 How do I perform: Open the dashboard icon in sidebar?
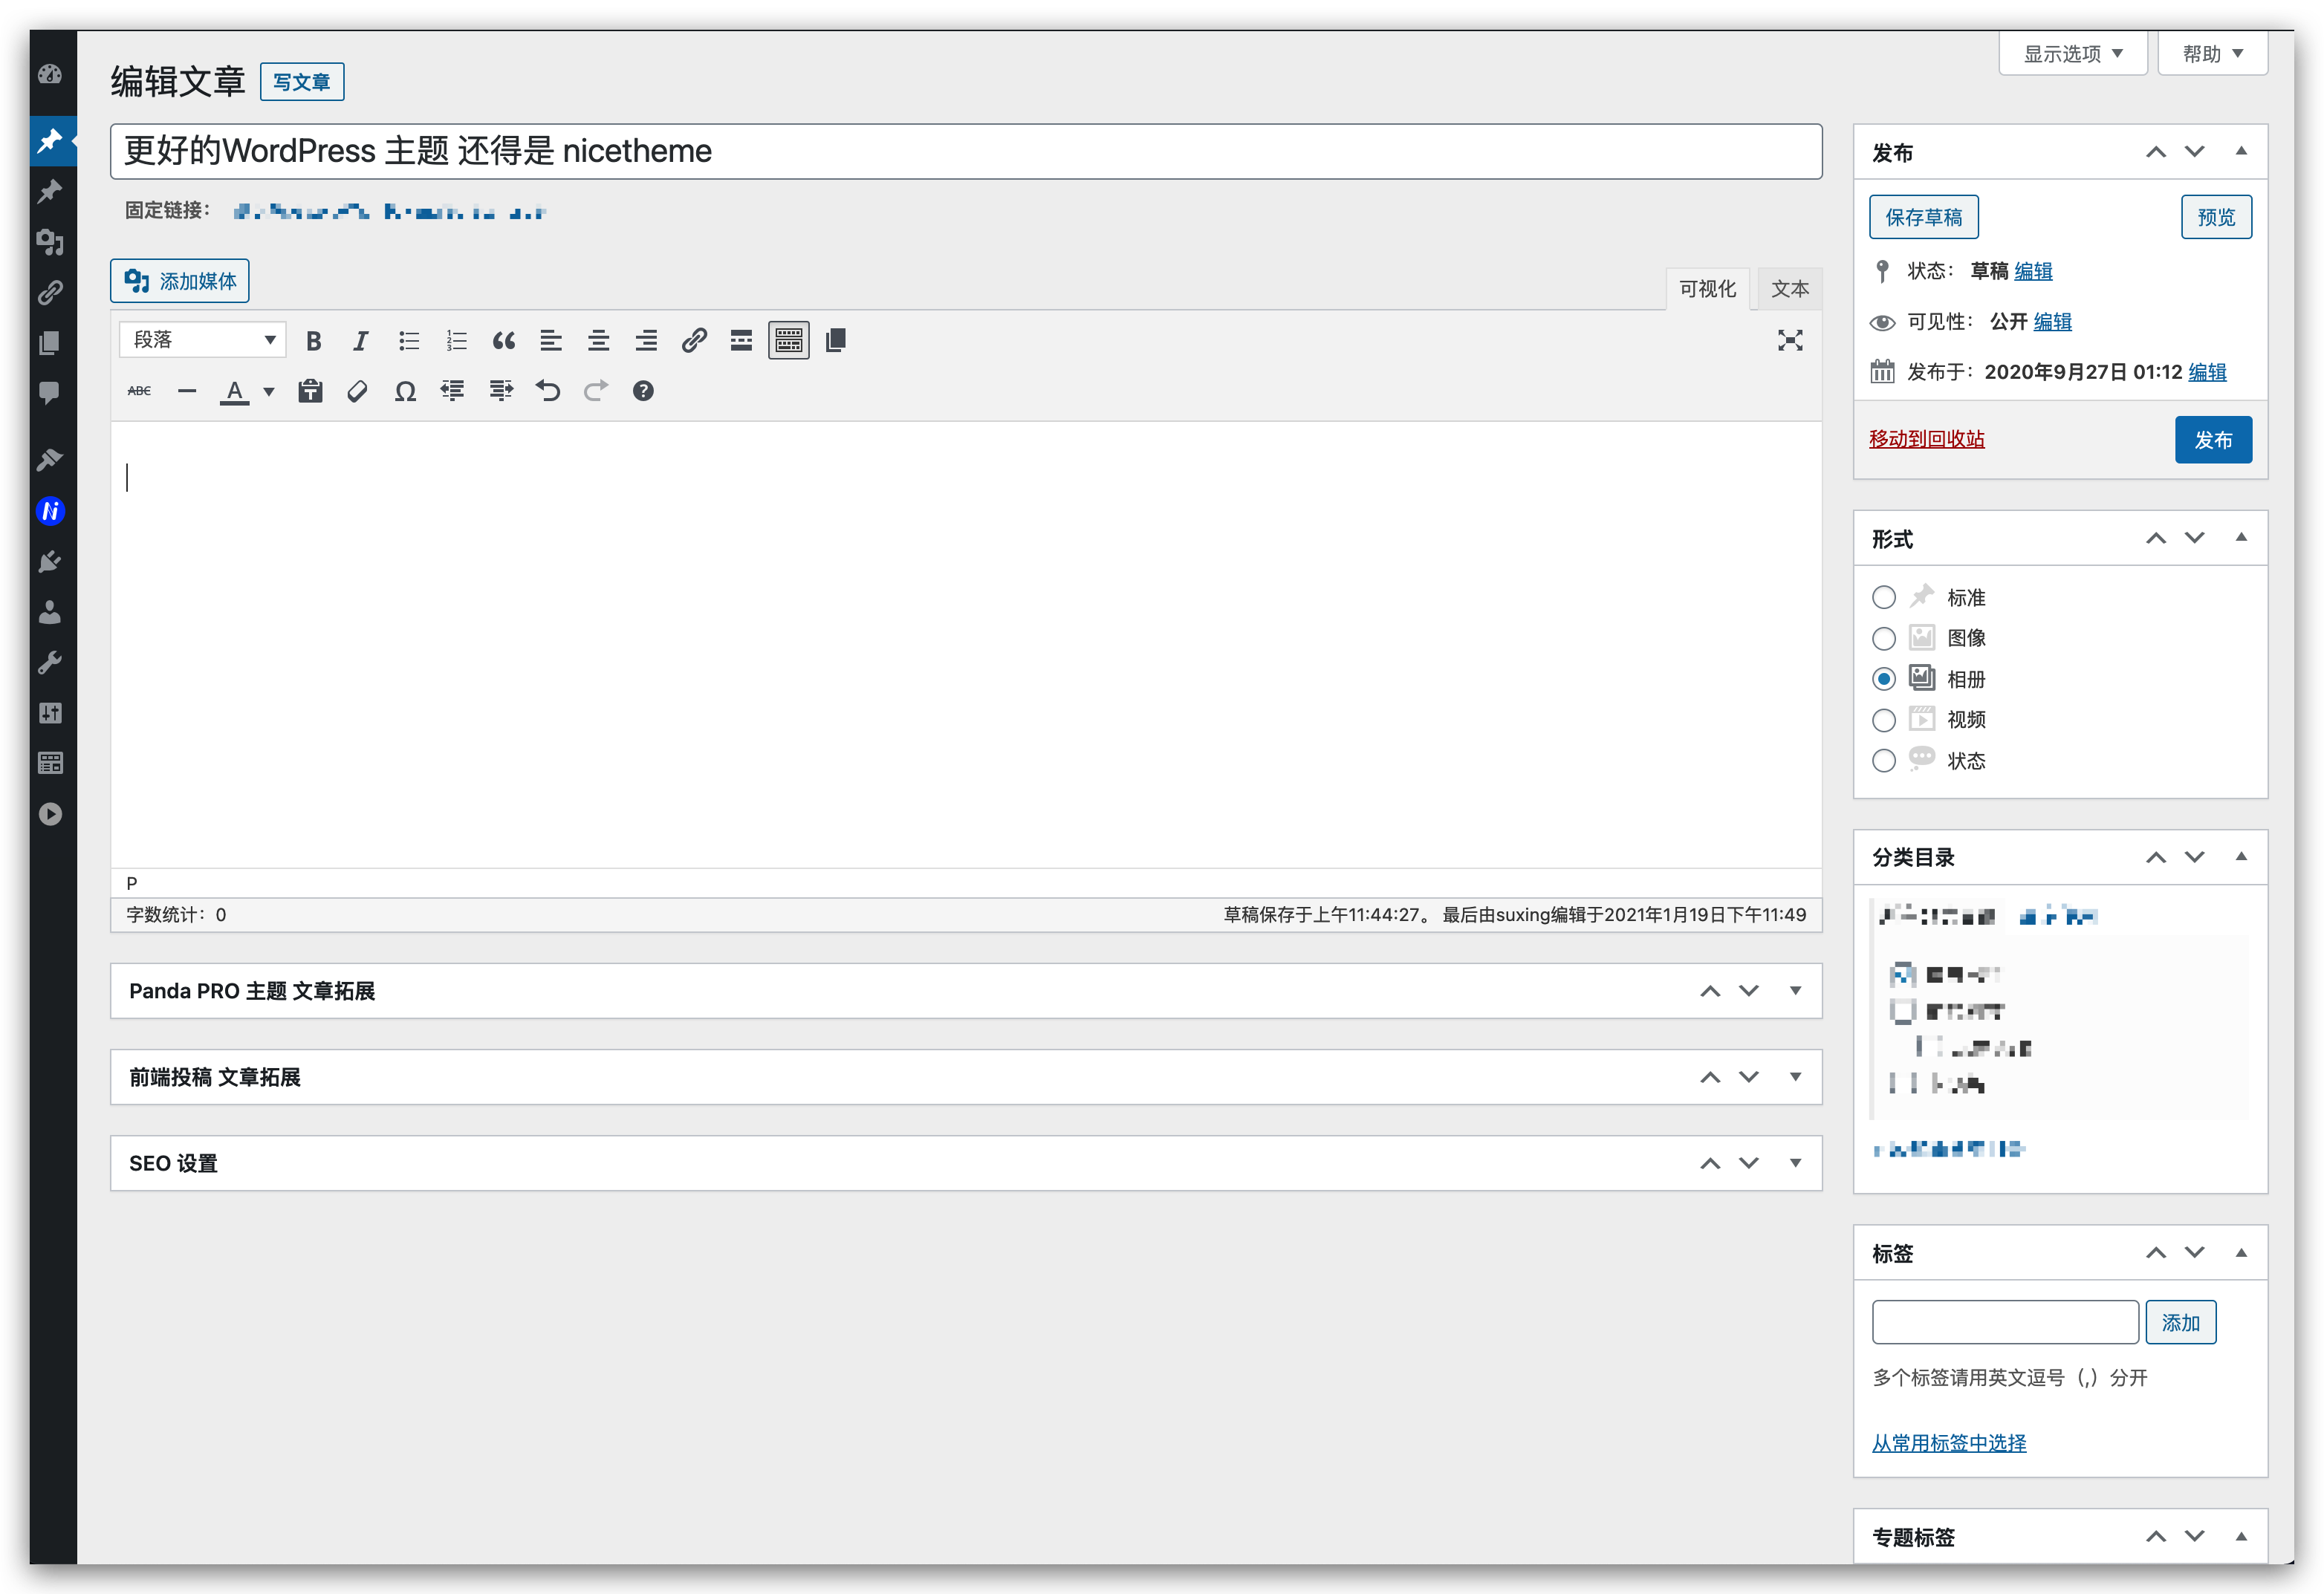(x=50, y=74)
